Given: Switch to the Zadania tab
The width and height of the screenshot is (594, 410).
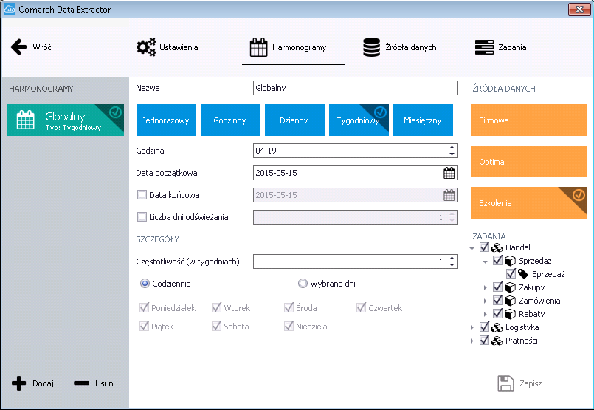Looking at the screenshot, I should click(500, 47).
